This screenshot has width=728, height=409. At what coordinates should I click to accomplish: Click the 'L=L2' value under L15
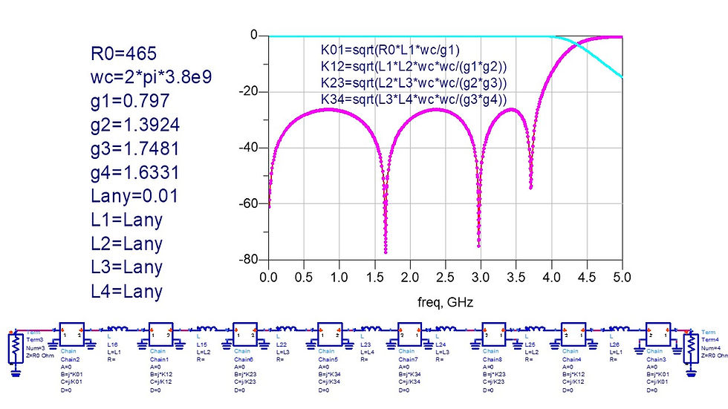coord(203,353)
